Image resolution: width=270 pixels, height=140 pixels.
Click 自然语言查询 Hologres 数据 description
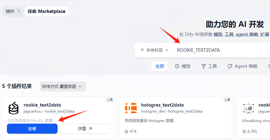tap(150, 121)
